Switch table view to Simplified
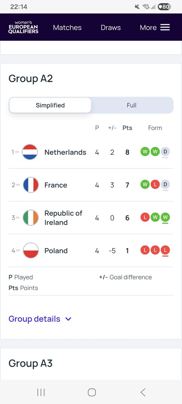 pos(50,105)
